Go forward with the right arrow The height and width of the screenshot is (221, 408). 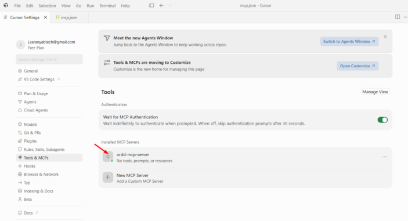(170, 5)
